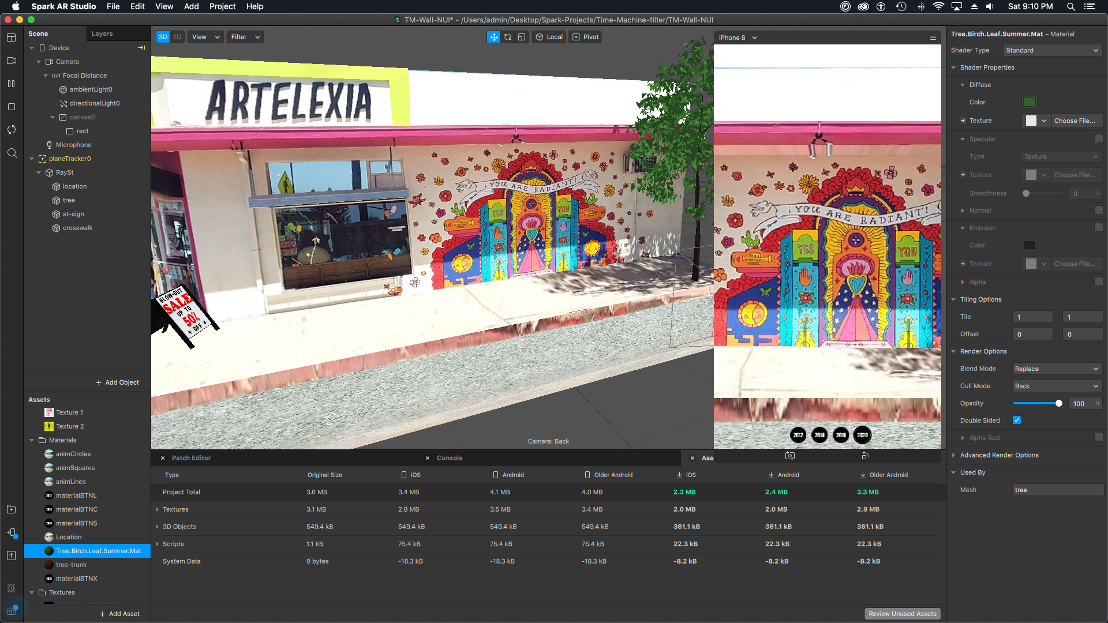Image resolution: width=1108 pixels, height=623 pixels.
Task: Enable the Alpha Test checkbox
Action: point(1098,438)
